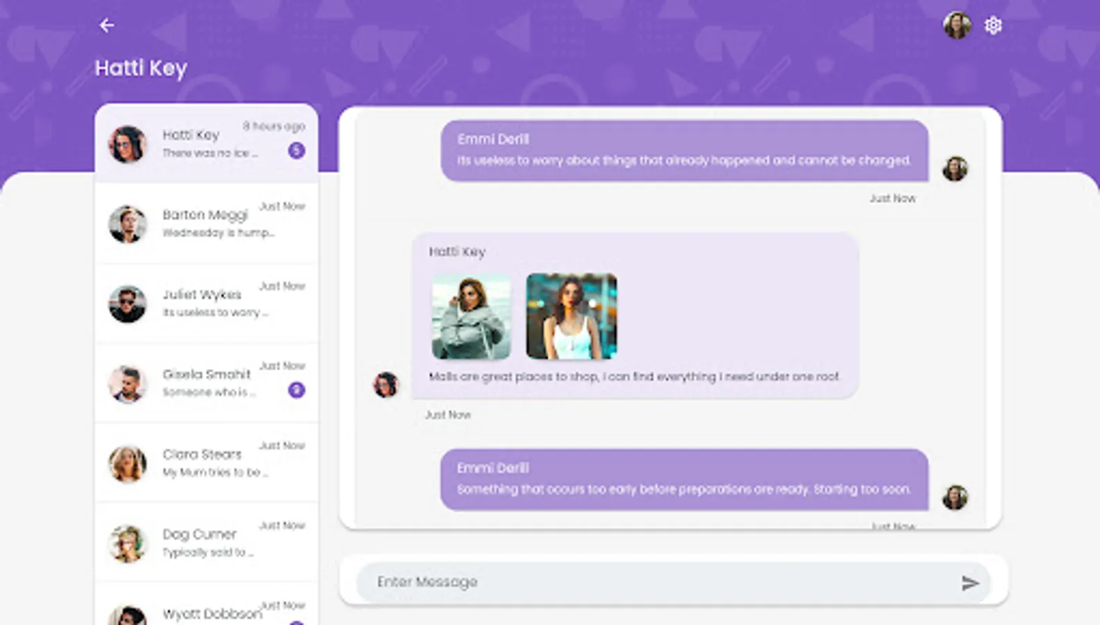The height and width of the screenshot is (625, 1100).
Task: Click 'Emmi Derill' name above 'Something that occurs'
Action: (493, 468)
